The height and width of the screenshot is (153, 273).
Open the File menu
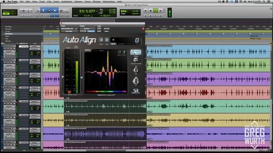[x=22, y=1]
